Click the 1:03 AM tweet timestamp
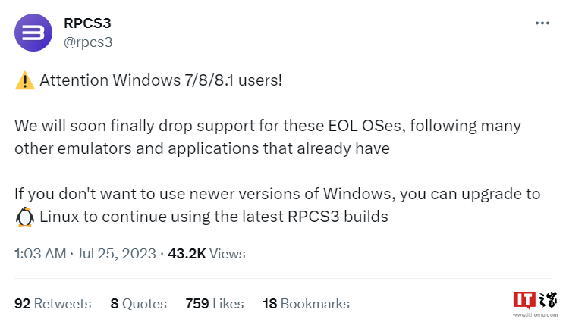 tap(40, 254)
